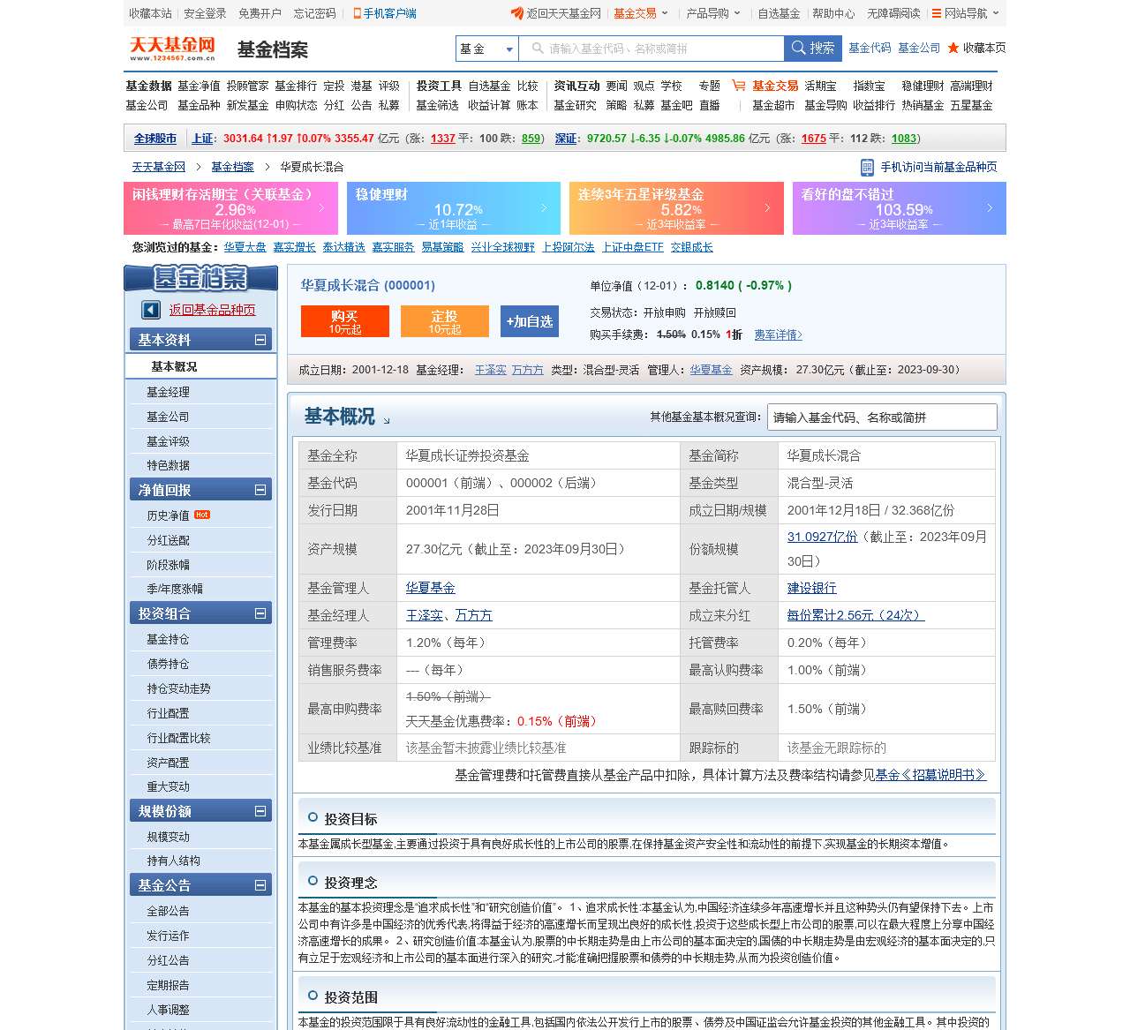Viewport: 1130px width, 1030px height.
Task: Click the magnifier search button 搜索
Action: 813,49
